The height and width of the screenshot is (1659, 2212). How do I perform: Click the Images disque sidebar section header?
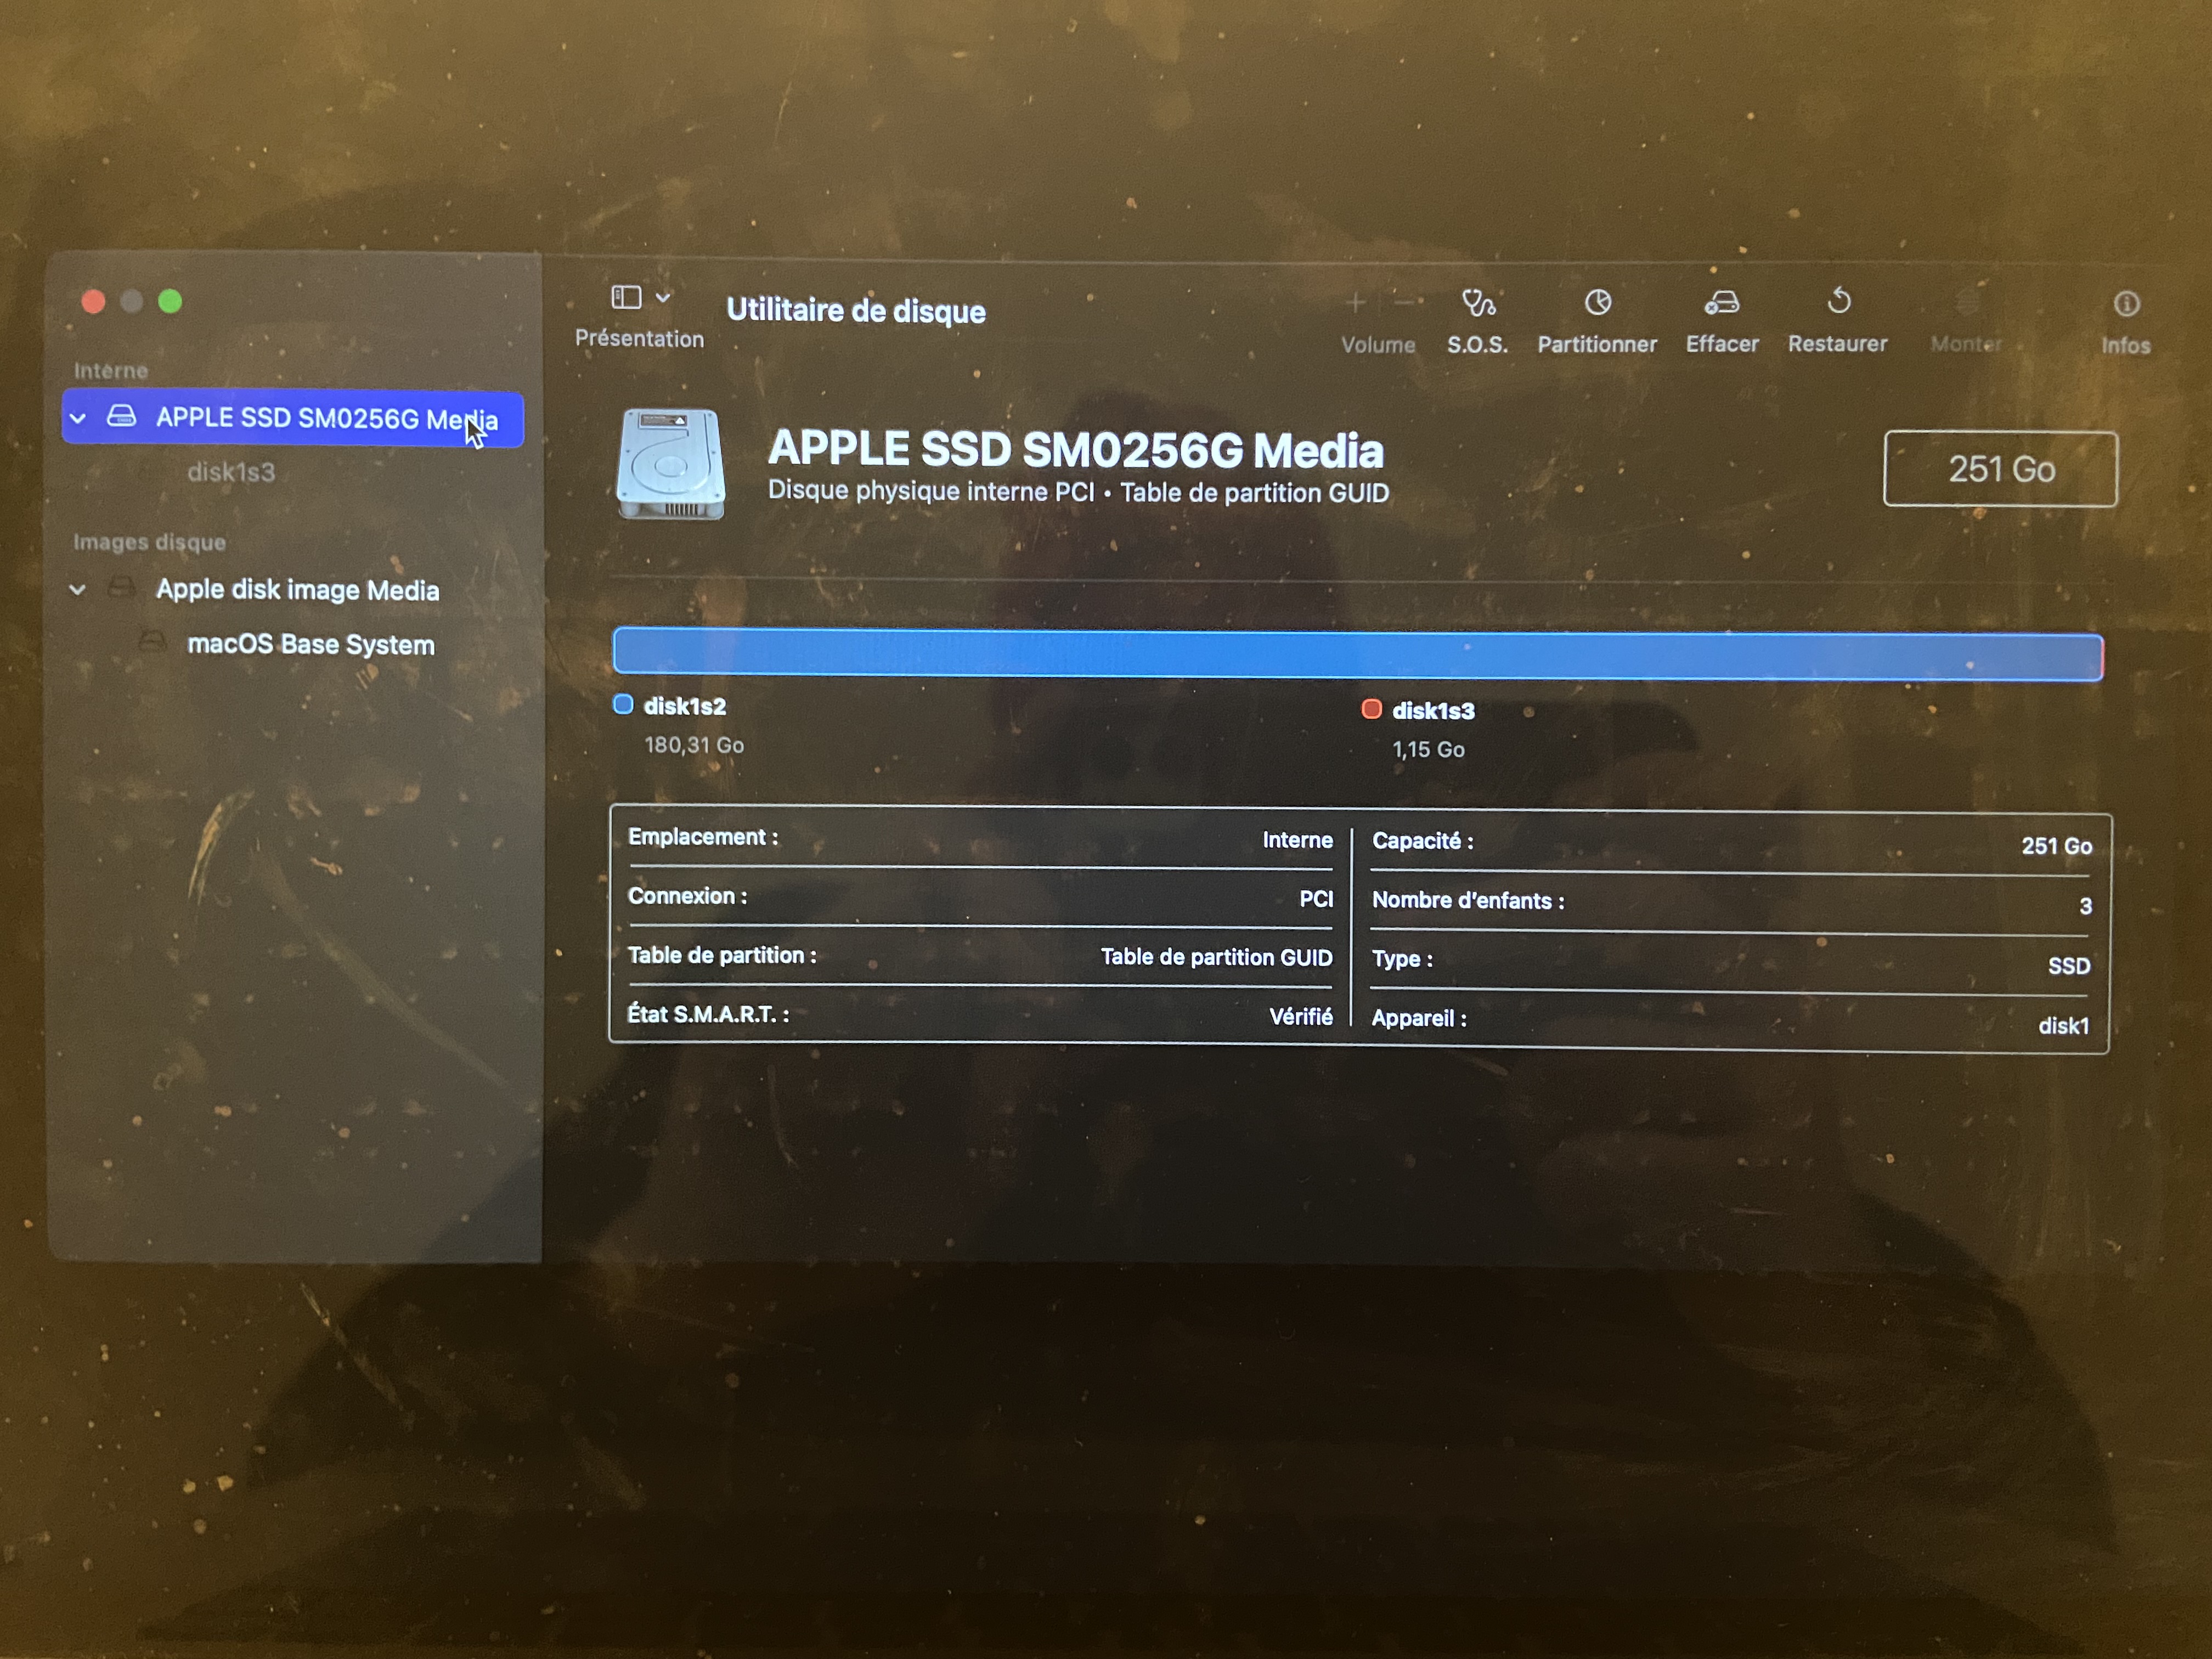pos(149,542)
